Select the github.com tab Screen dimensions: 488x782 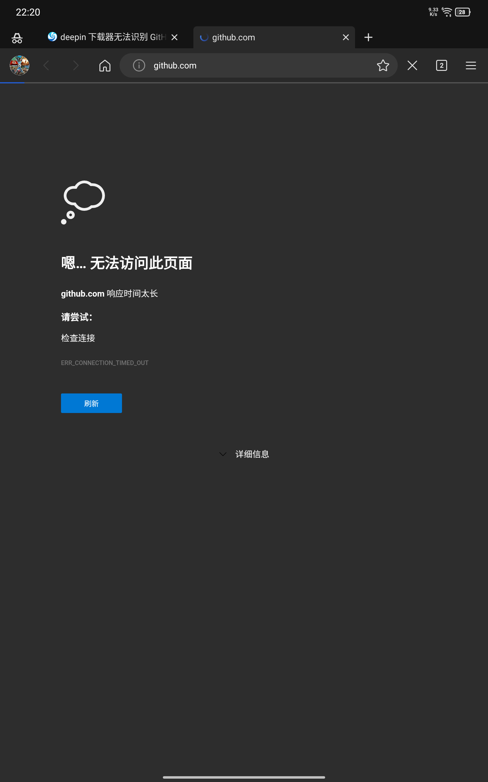(x=274, y=37)
